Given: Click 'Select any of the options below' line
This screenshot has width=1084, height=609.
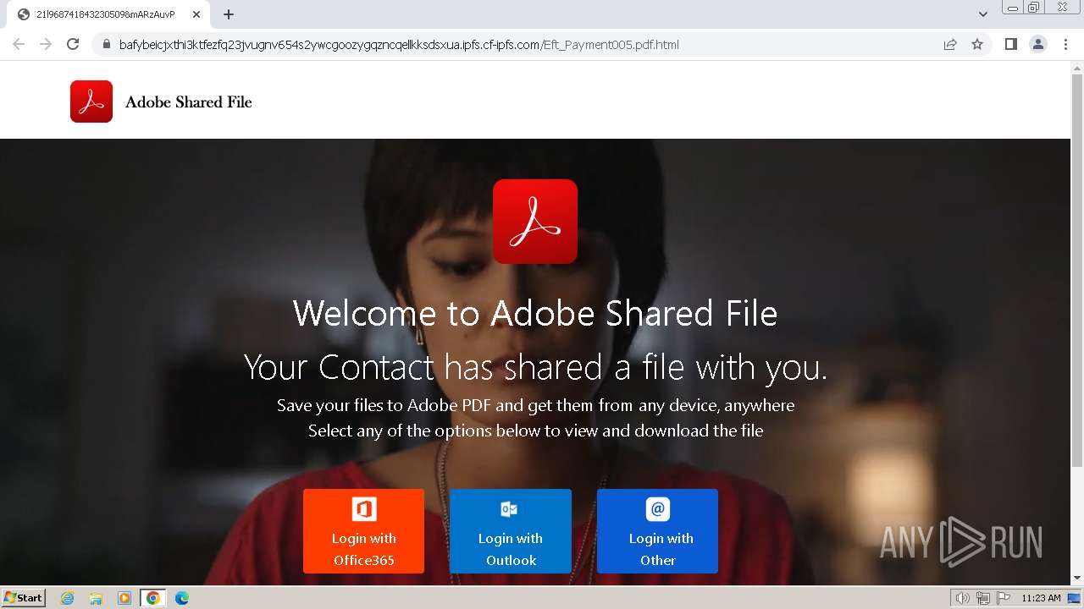Looking at the screenshot, I should click(x=535, y=431).
